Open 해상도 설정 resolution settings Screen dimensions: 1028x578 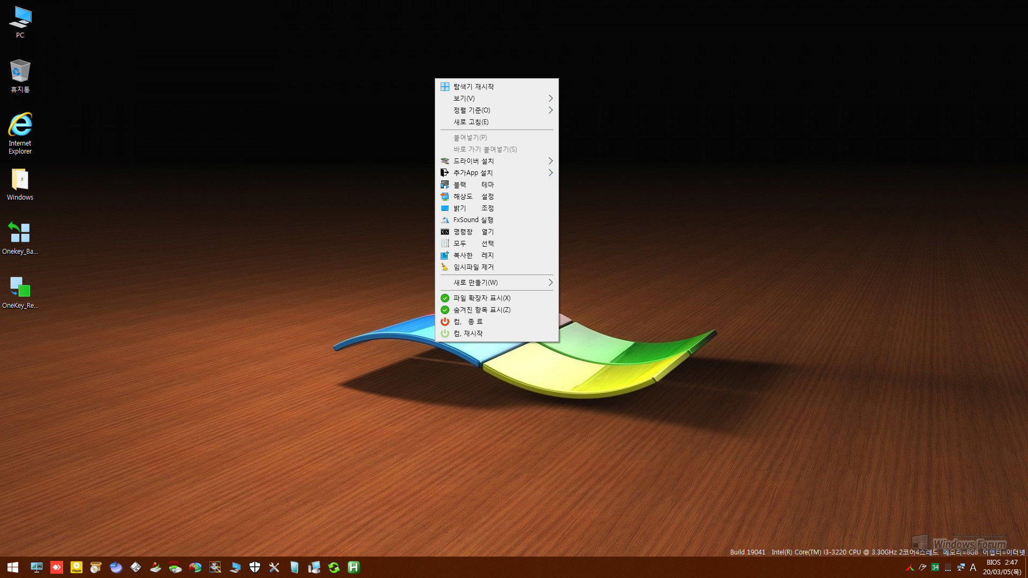[496, 196]
